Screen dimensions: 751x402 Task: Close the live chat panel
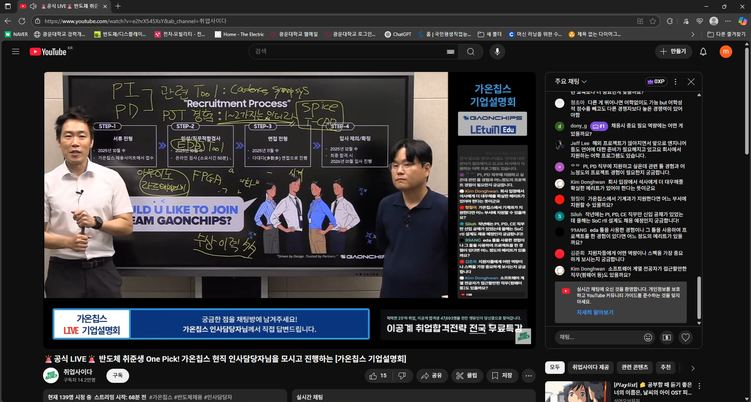691,81
